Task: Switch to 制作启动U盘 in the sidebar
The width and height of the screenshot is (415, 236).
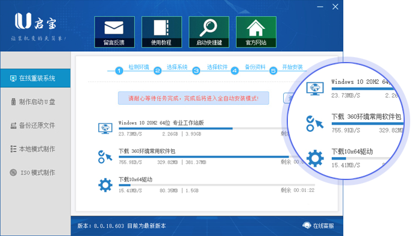Action: [x=36, y=102]
